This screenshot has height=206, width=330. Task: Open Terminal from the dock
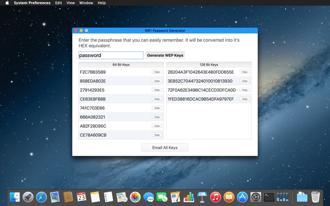point(269,197)
